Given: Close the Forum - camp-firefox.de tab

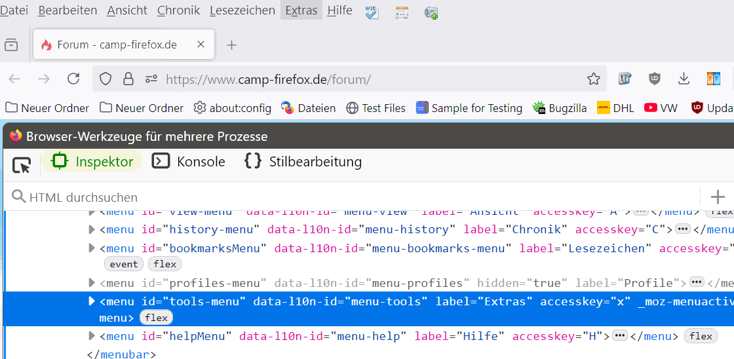Looking at the screenshot, I should pos(201,45).
